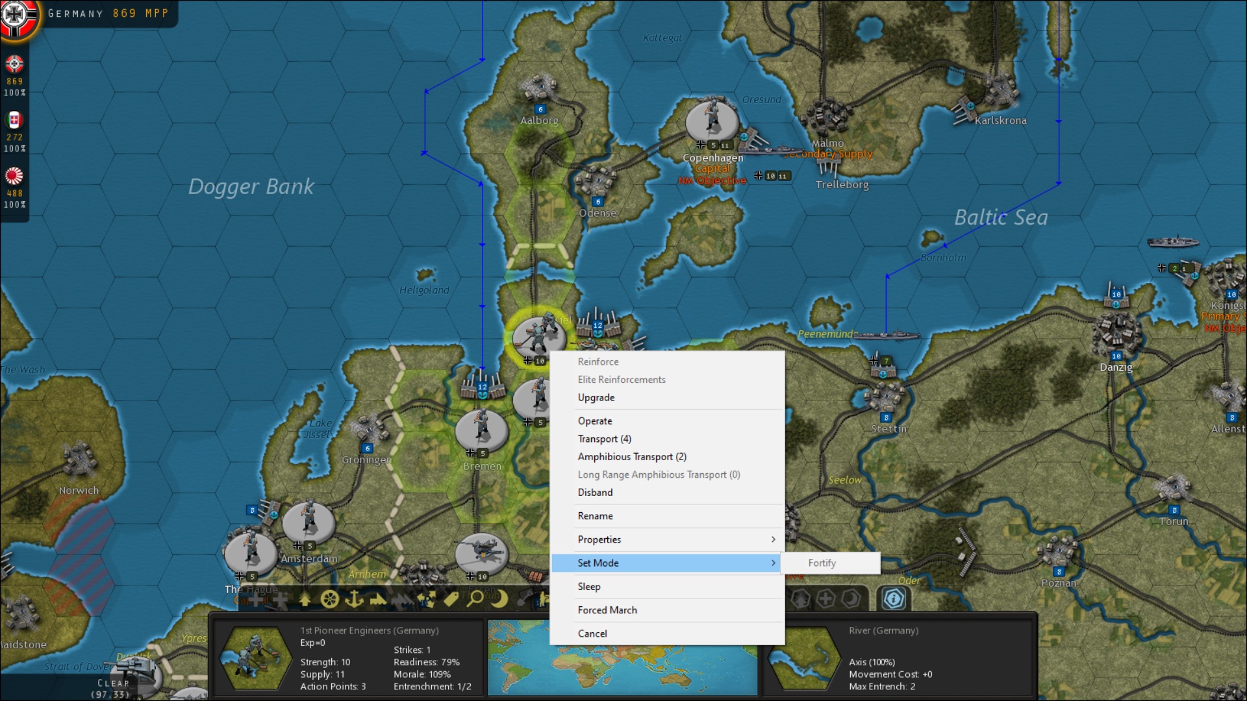Click the magnifying glass toolbar icon
The width and height of the screenshot is (1247, 701).
tap(475, 598)
